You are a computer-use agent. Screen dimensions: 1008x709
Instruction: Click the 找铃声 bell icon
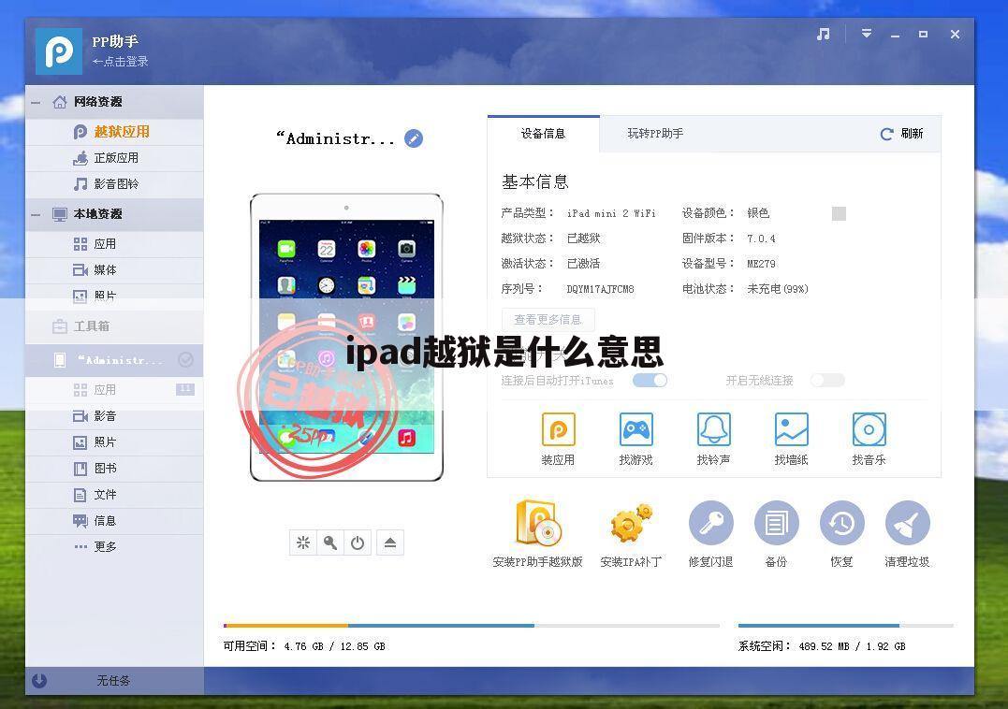click(x=713, y=429)
